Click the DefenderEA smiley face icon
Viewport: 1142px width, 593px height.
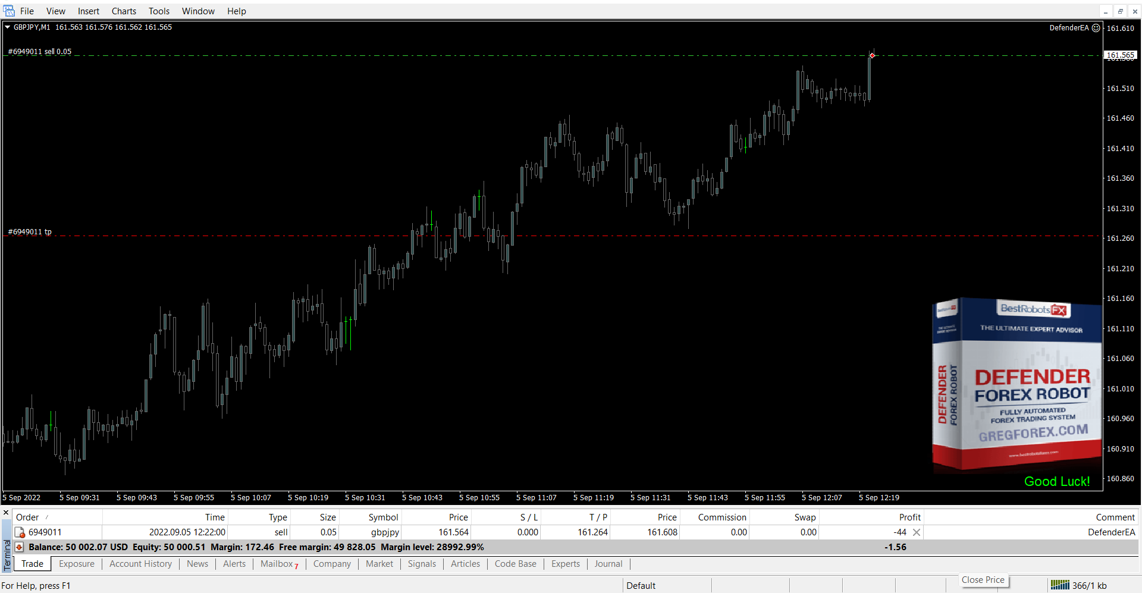pos(1096,28)
